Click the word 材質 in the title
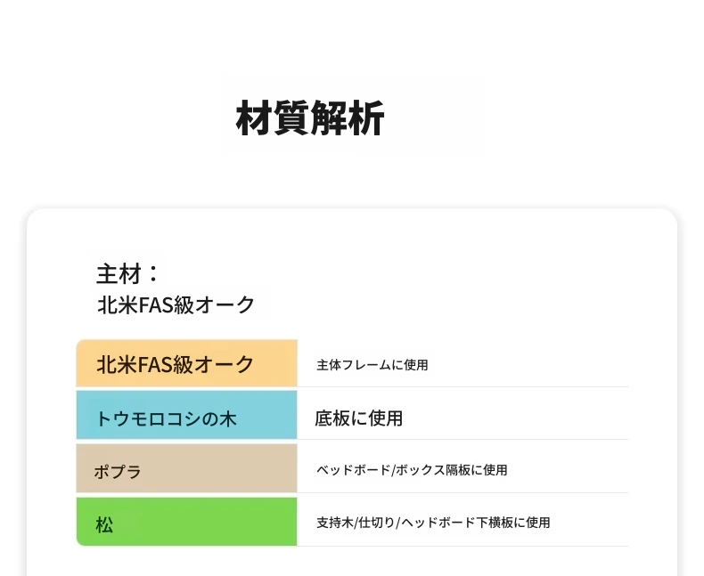Image resolution: width=704 pixels, height=576 pixels. tap(272, 119)
